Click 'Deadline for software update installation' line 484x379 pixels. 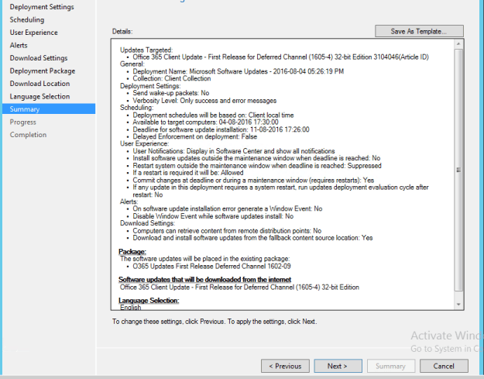tap(221, 129)
